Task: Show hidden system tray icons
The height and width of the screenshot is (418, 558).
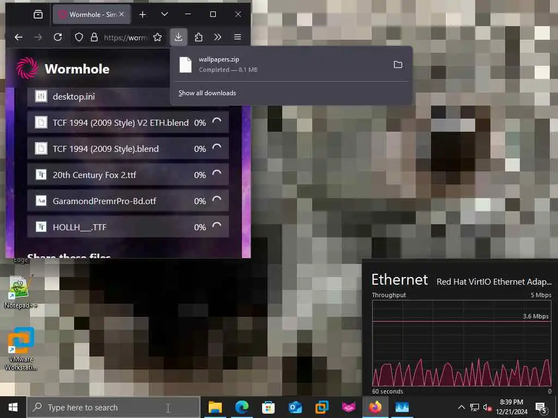Action: (461, 407)
